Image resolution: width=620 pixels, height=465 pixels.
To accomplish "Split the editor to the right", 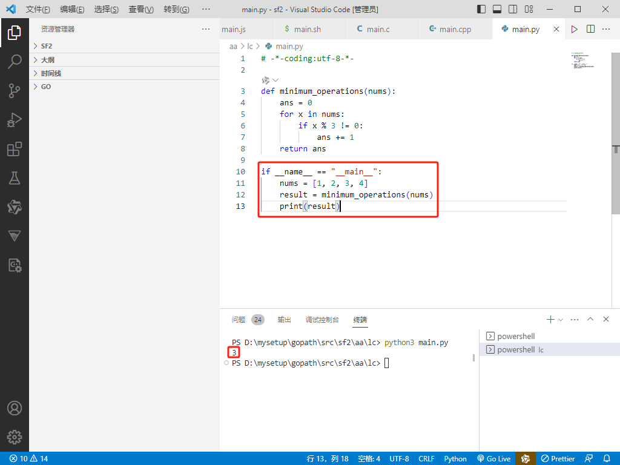I will coord(590,29).
